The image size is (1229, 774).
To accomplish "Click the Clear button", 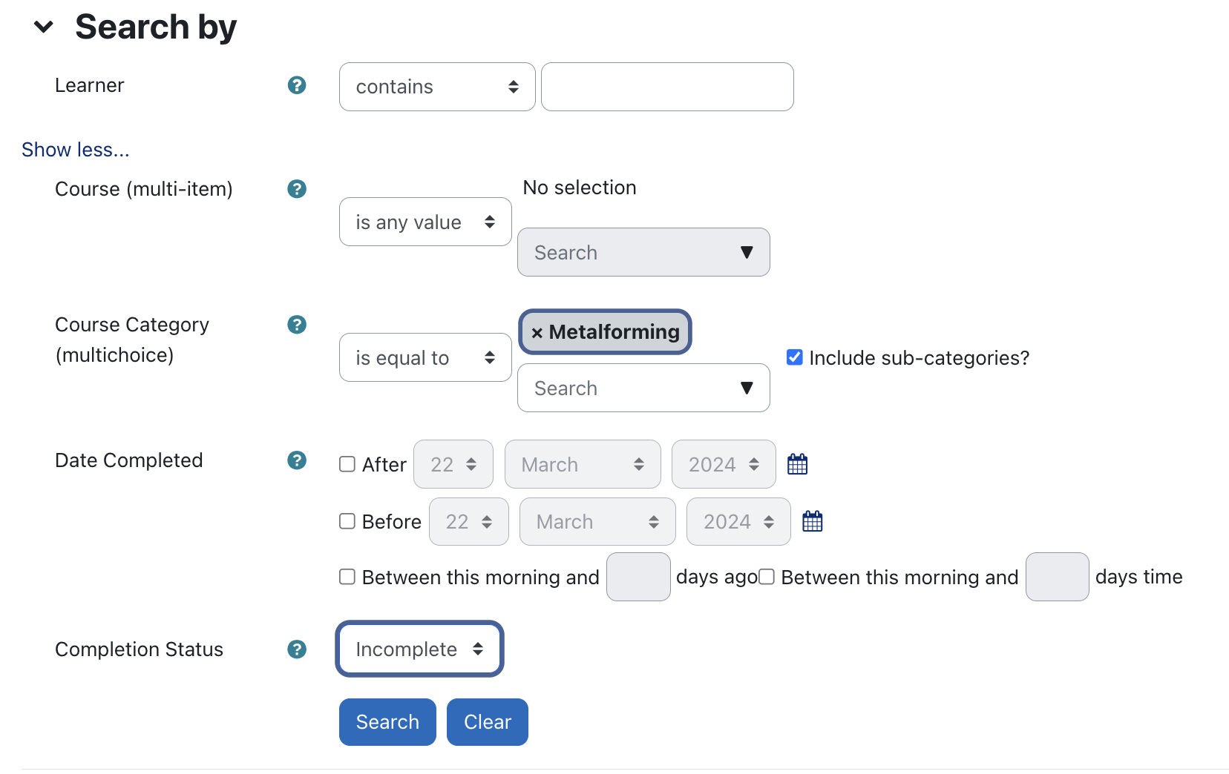I will (x=487, y=721).
